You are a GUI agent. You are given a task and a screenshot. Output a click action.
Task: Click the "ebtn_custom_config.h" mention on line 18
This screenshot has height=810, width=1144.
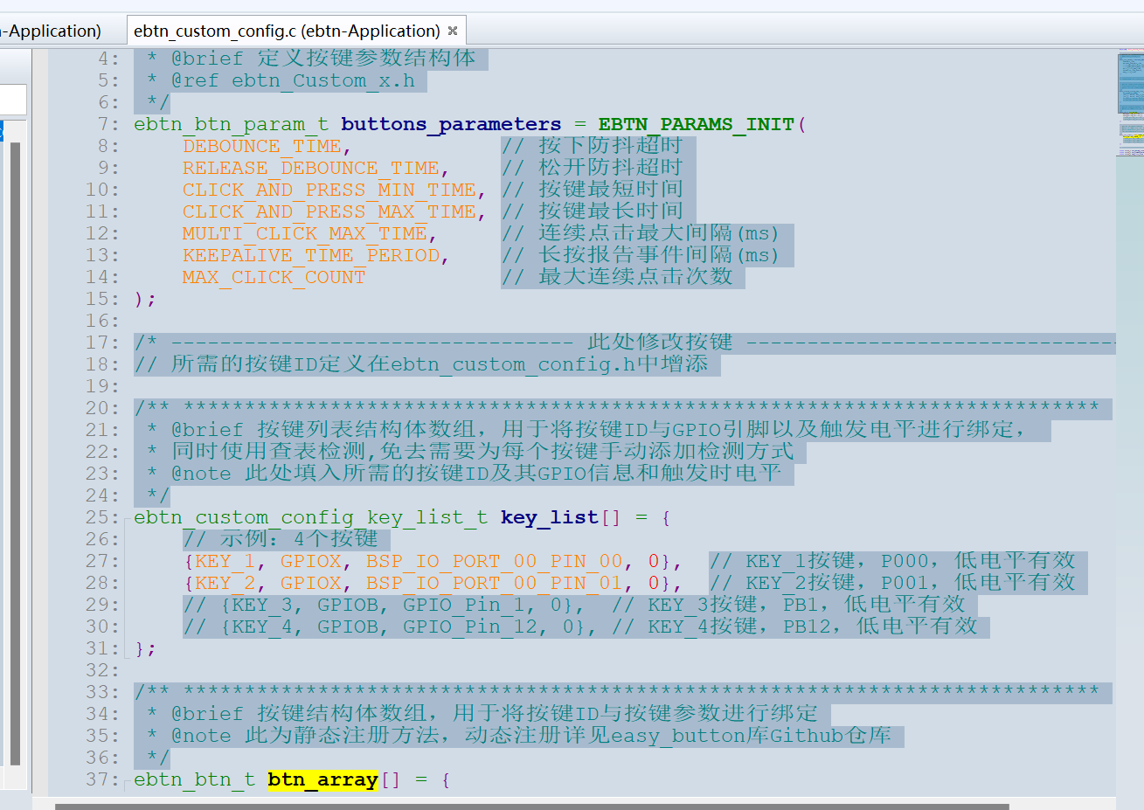point(513,365)
